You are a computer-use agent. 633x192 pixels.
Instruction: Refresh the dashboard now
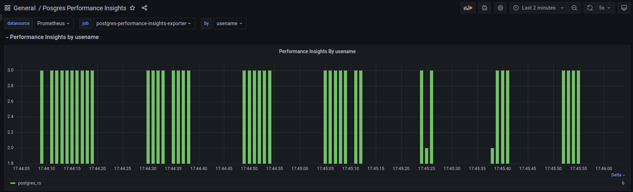(x=590, y=8)
